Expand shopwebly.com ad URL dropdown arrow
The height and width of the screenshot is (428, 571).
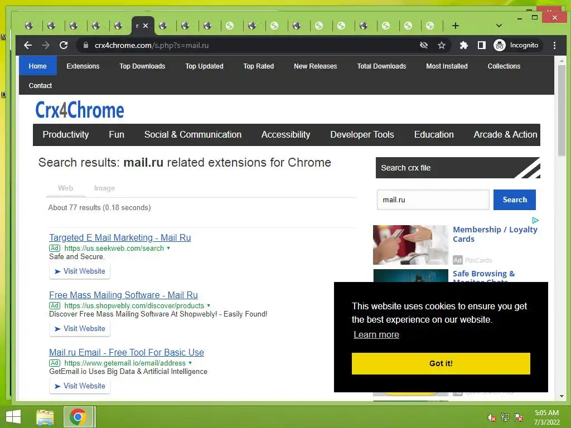209,305
